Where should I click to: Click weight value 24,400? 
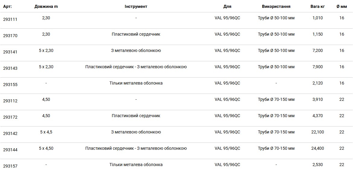[318, 148]
